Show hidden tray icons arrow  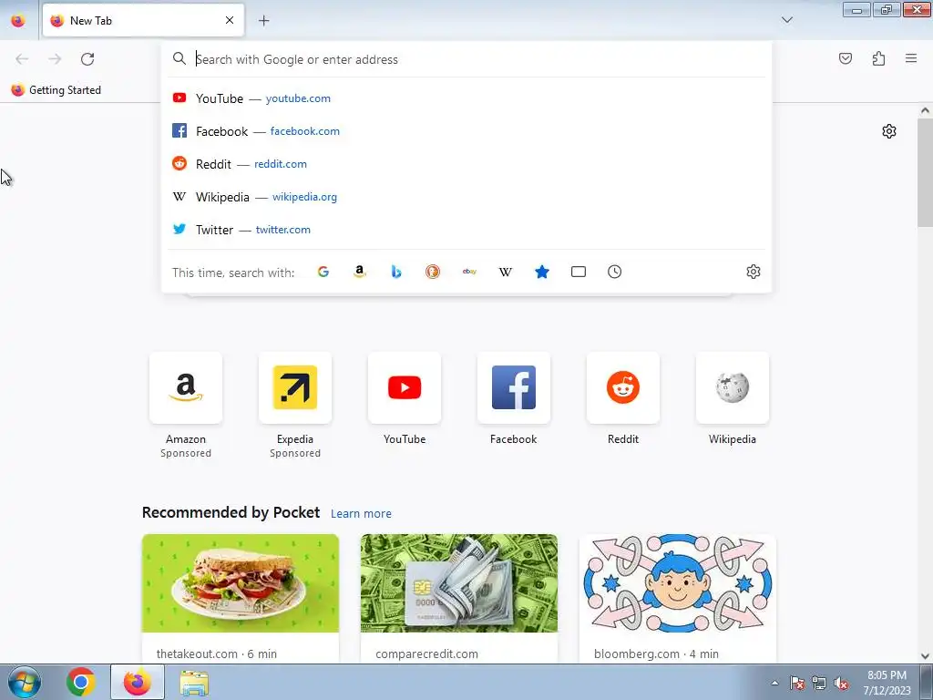[774, 683]
